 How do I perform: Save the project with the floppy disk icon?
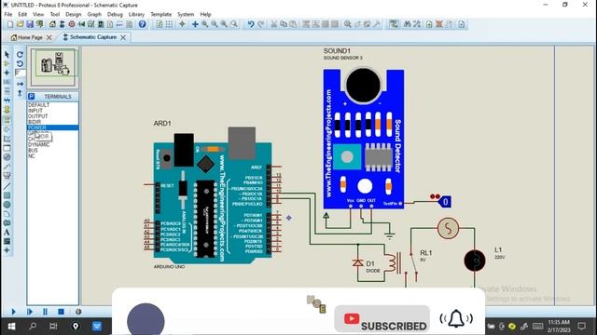pos(30,24)
